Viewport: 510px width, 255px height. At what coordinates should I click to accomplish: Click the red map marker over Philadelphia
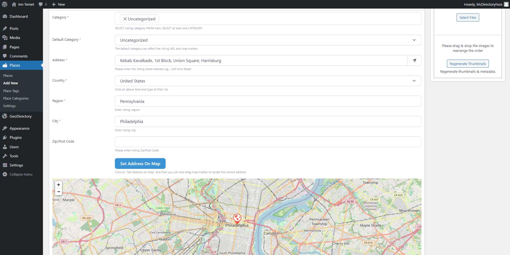pyautogui.click(x=237, y=218)
